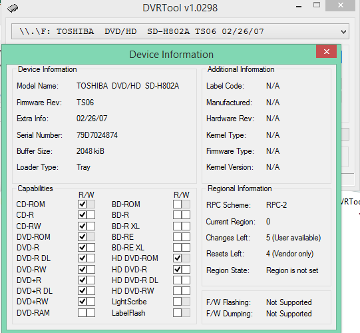Viewport: 360px width, 333px height.
Task: Select serial number 79D7024874
Action: coord(97,135)
